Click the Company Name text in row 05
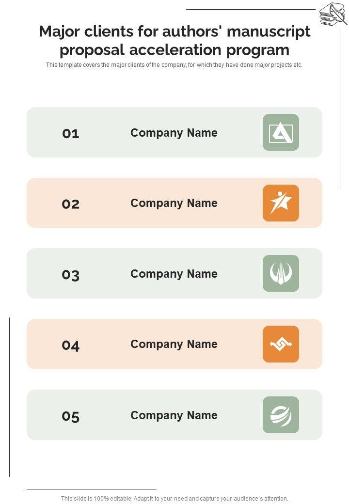This screenshot has width=349, height=504. [174, 415]
